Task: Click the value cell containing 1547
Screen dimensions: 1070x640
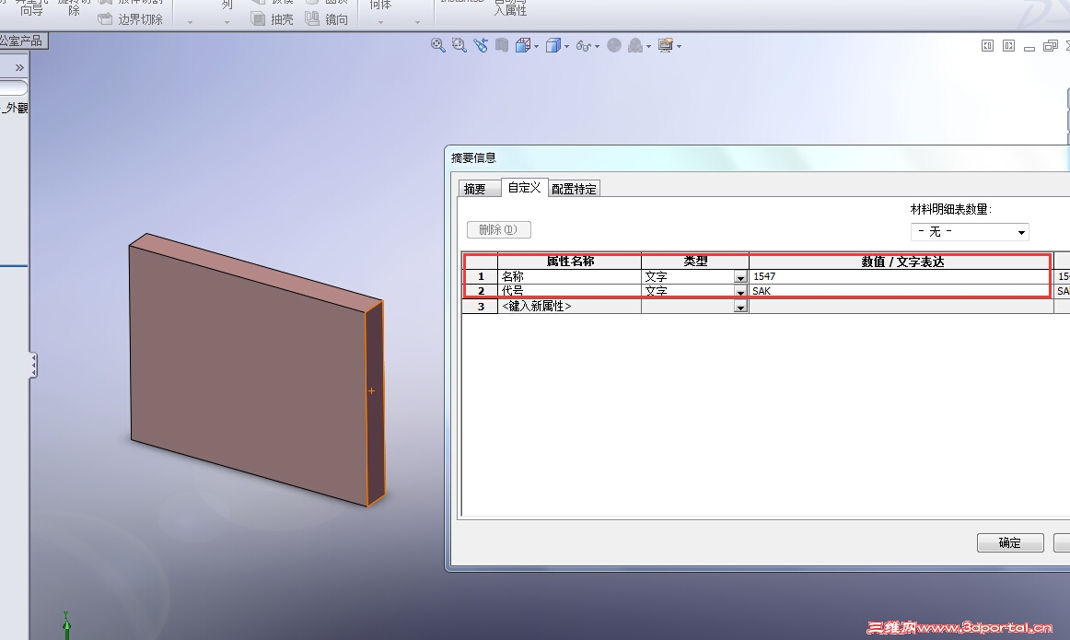Action: click(x=901, y=276)
